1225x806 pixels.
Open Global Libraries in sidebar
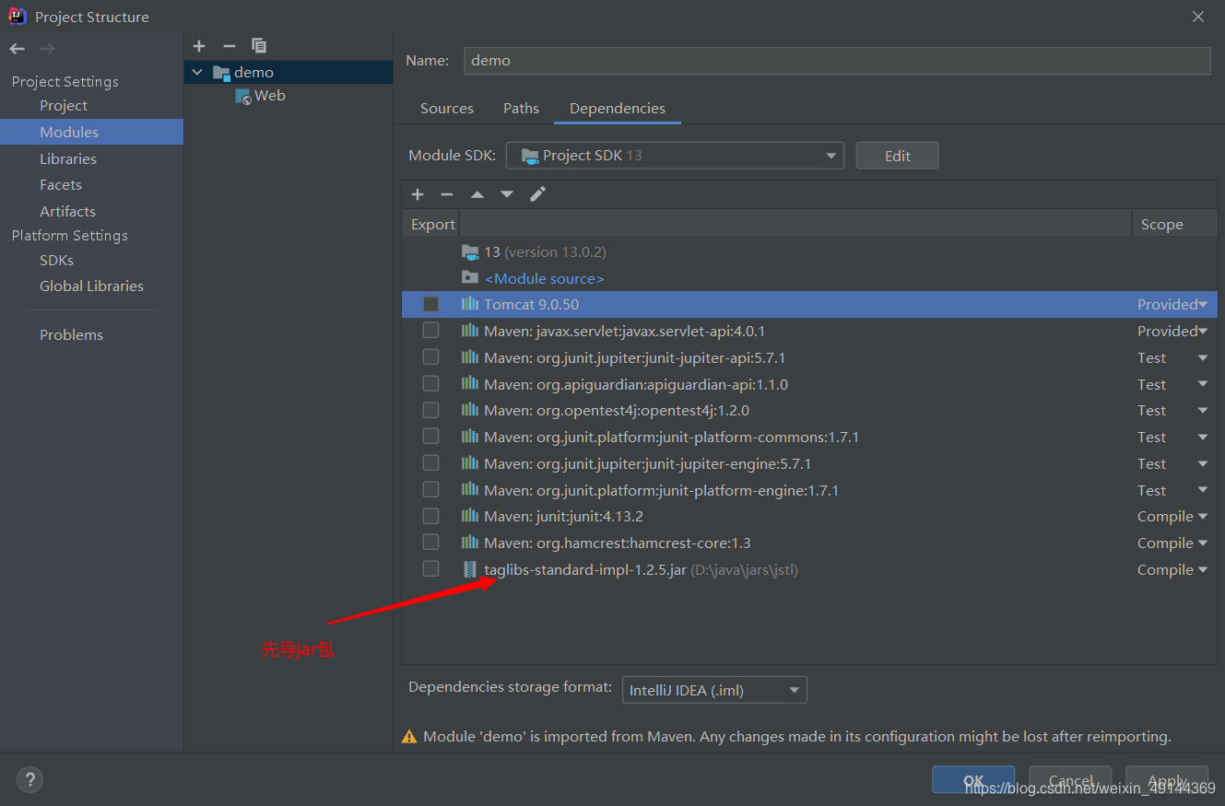pyautogui.click(x=91, y=286)
